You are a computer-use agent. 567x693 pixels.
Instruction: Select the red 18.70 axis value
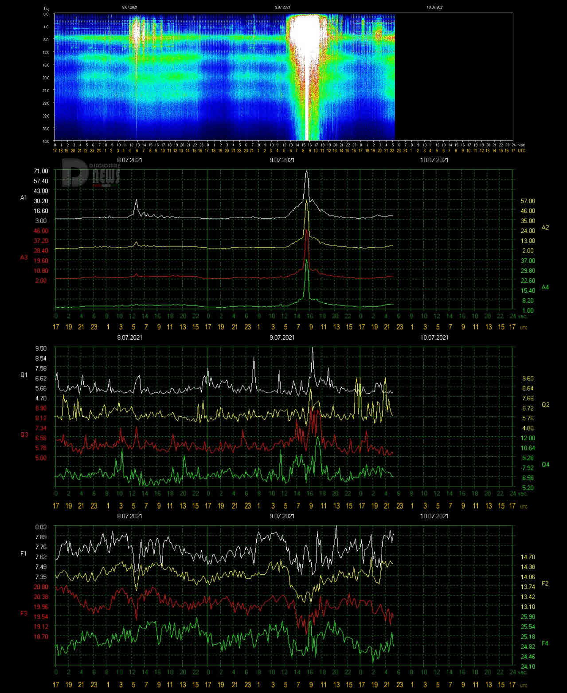pyautogui.click(x=40, y=636)
